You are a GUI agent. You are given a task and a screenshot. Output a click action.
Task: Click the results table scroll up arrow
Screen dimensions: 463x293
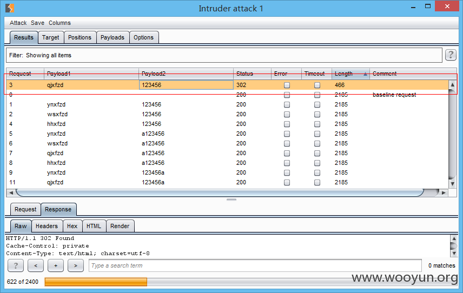pyautogui.click(x=452, y=85)
